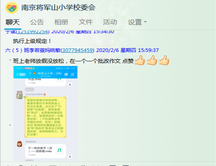
Task: Click the group name 南京将军山小学校委会
Action: (x=58, y=7)
